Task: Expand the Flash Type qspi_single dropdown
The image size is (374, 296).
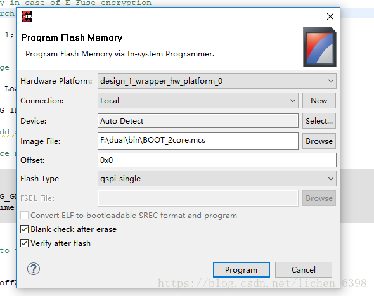Action: 217,178
